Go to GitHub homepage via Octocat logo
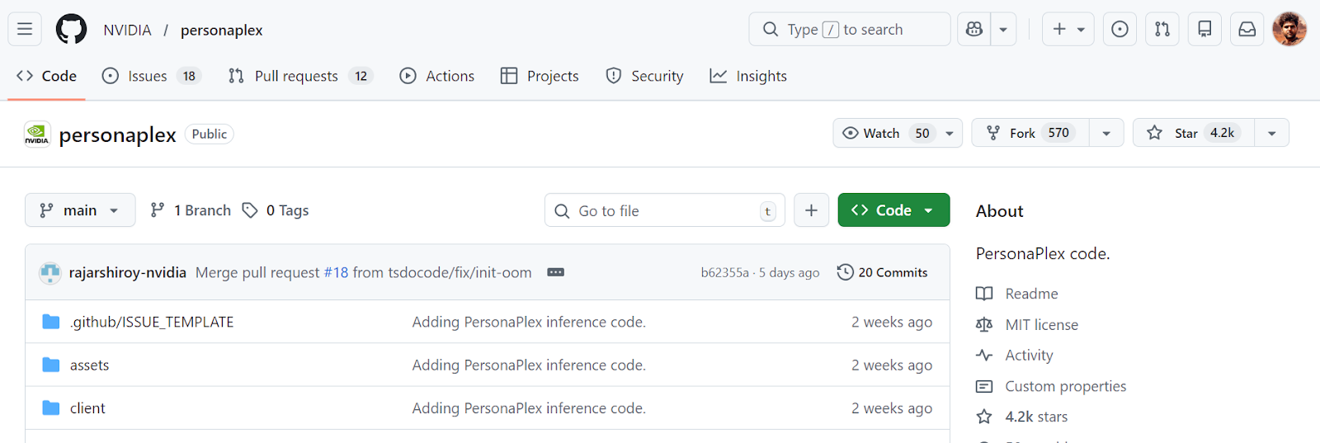The height and width of the screenshot is (443, 1320). point(71,30)
